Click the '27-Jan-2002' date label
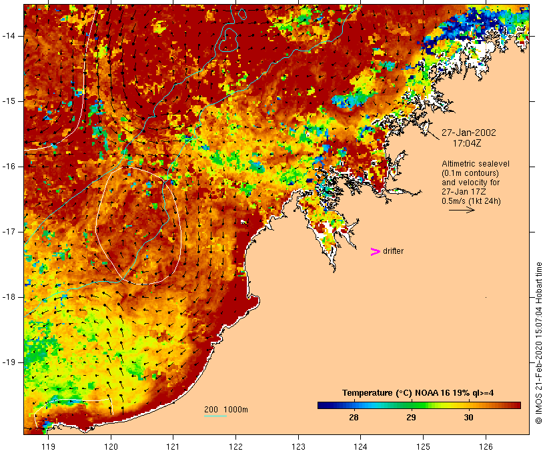 (x=468, y=133)
